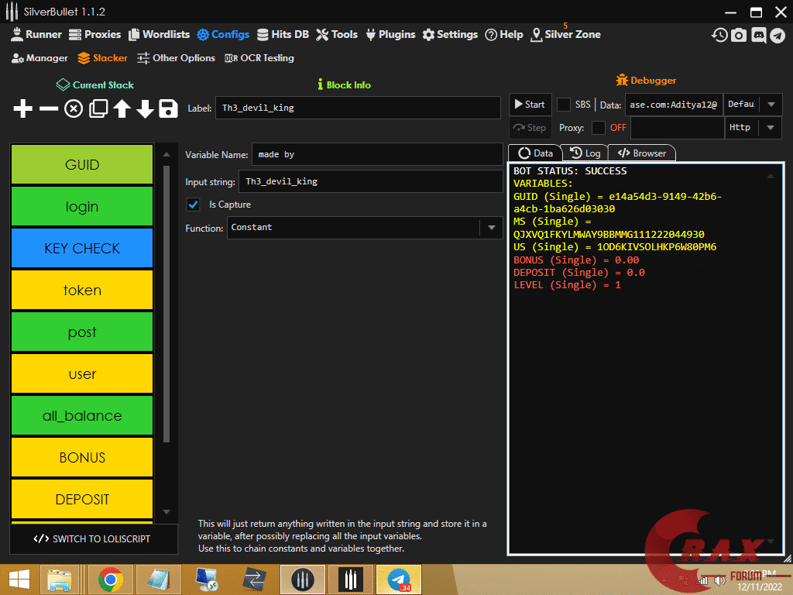The height and width of the screenshot is (595, 793).
Task: Open the Function dropdown showing Constant
Action: (x=493, y=228)
